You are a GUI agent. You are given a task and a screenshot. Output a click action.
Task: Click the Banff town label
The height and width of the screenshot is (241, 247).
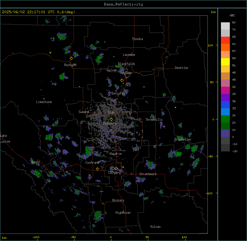pos(36,162)
